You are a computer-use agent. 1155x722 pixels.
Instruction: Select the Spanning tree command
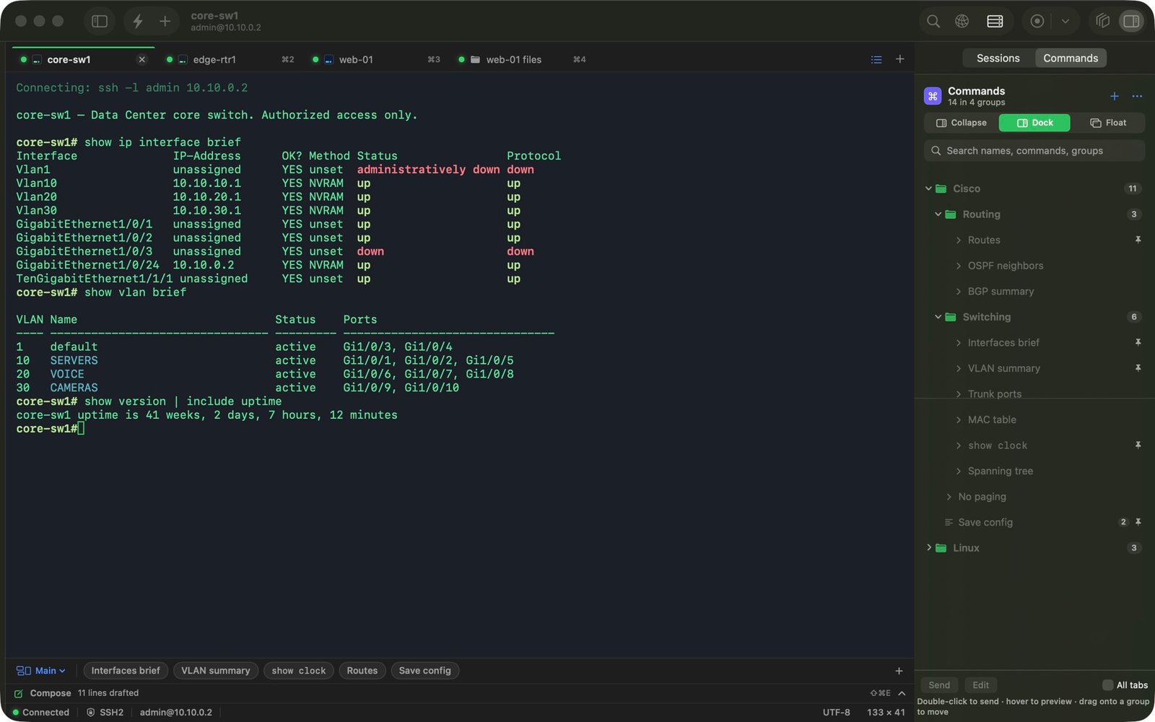point(1034,471)
